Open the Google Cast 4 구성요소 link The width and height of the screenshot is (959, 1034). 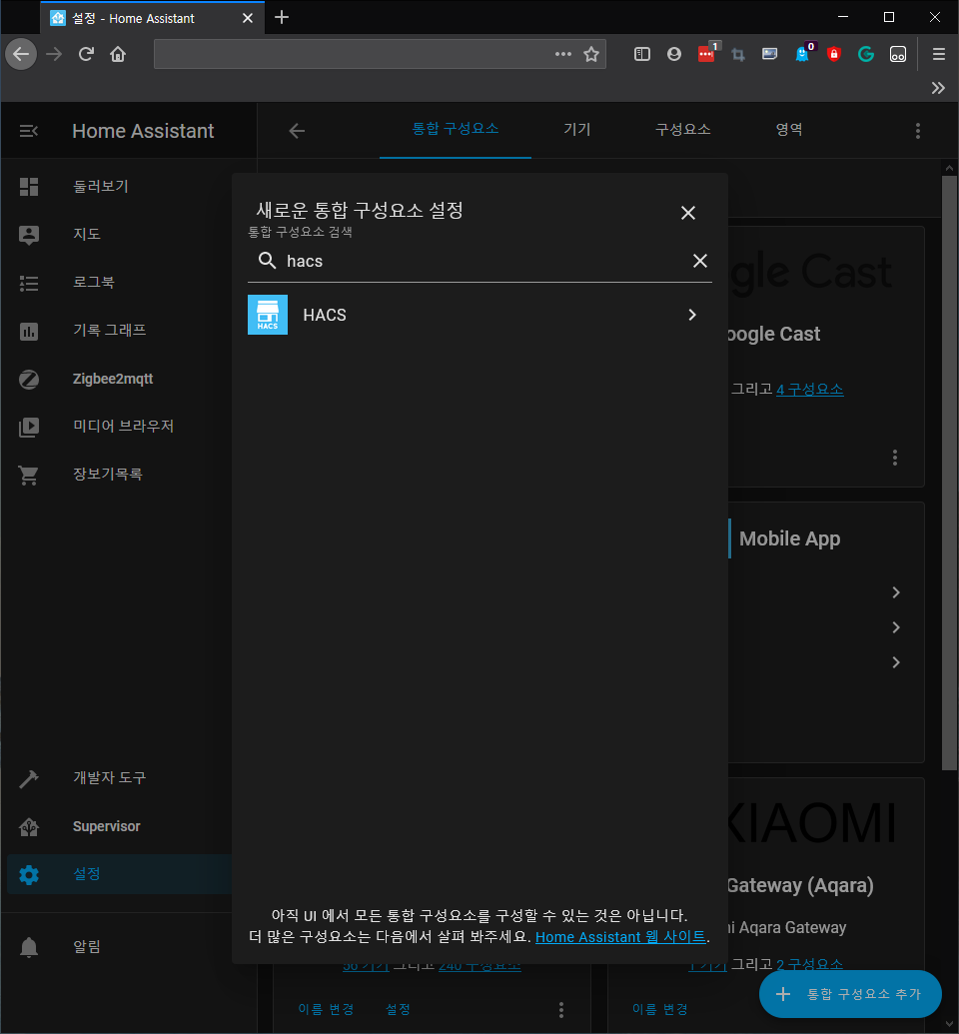(810, 389)
